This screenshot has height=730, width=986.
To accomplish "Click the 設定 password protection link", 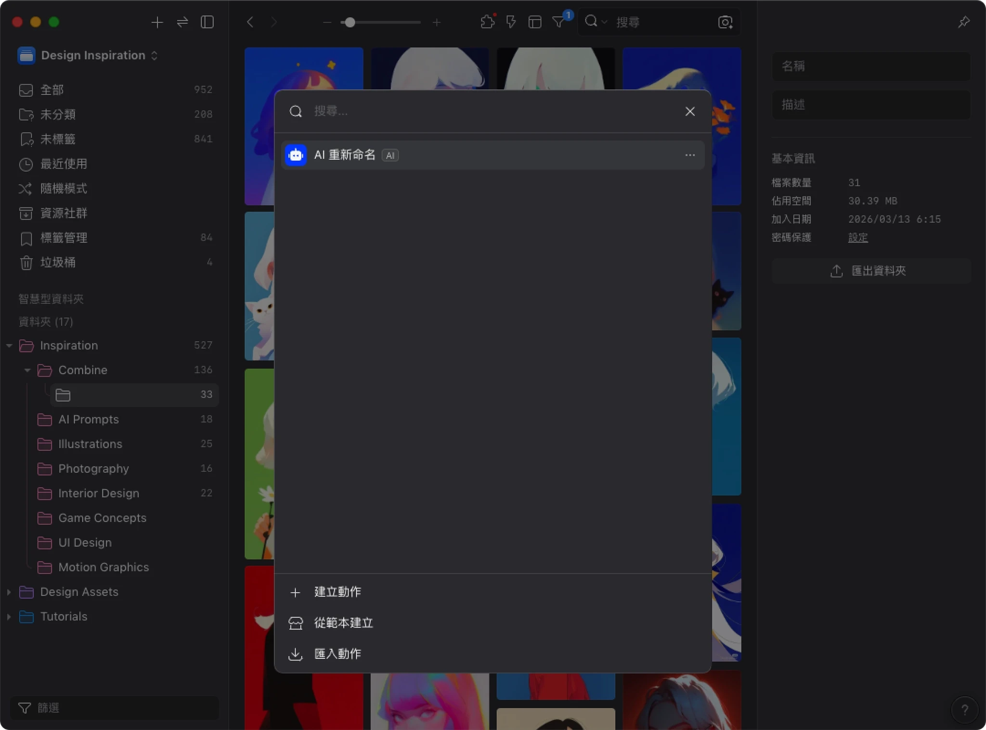I will [x=857, y=238].
